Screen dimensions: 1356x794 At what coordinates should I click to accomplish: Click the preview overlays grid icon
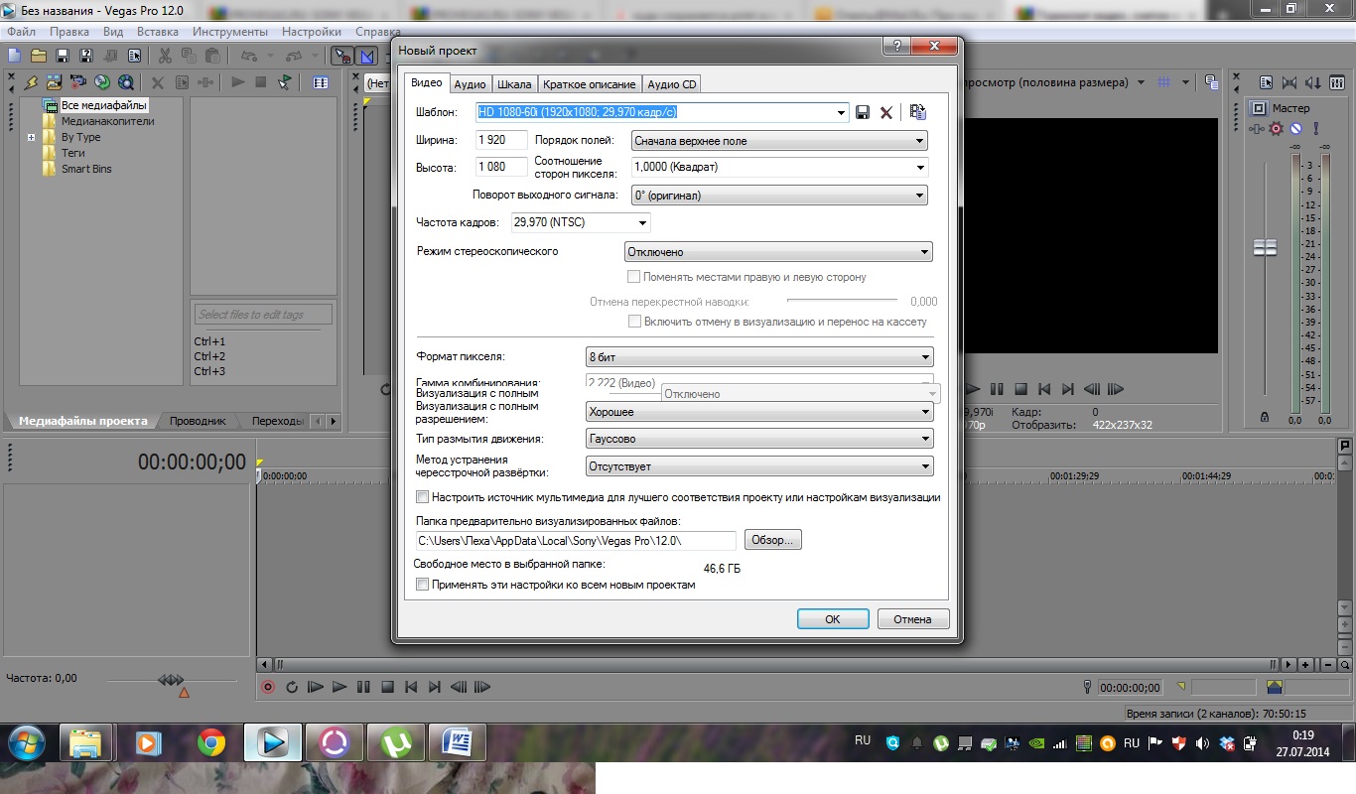point(1165,82)
